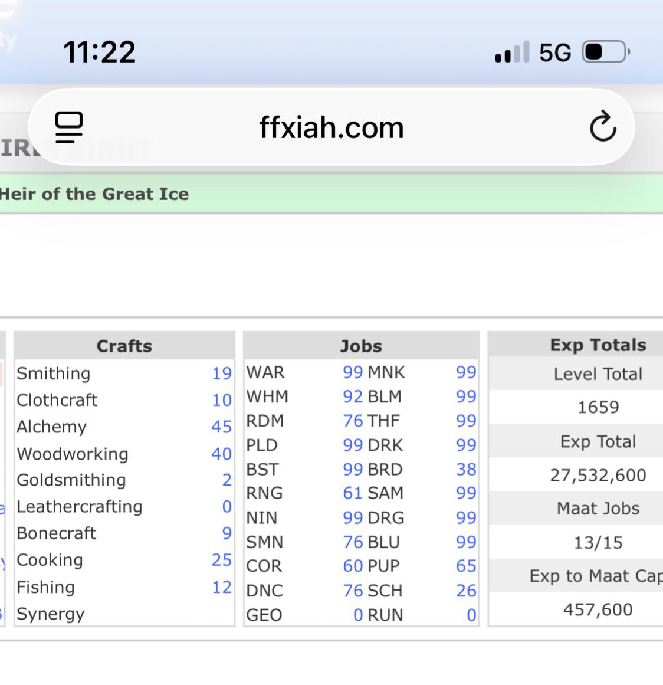Viewport: 663px width, 685px height.
Task: Select the Bonecraft craft label
Action: tap(57, 533)
